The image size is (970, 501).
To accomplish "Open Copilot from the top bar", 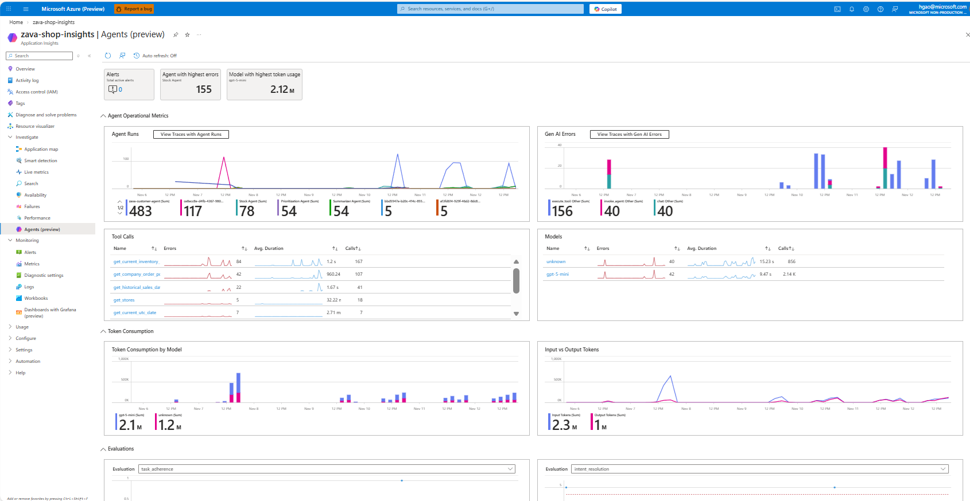I will 606,9.
